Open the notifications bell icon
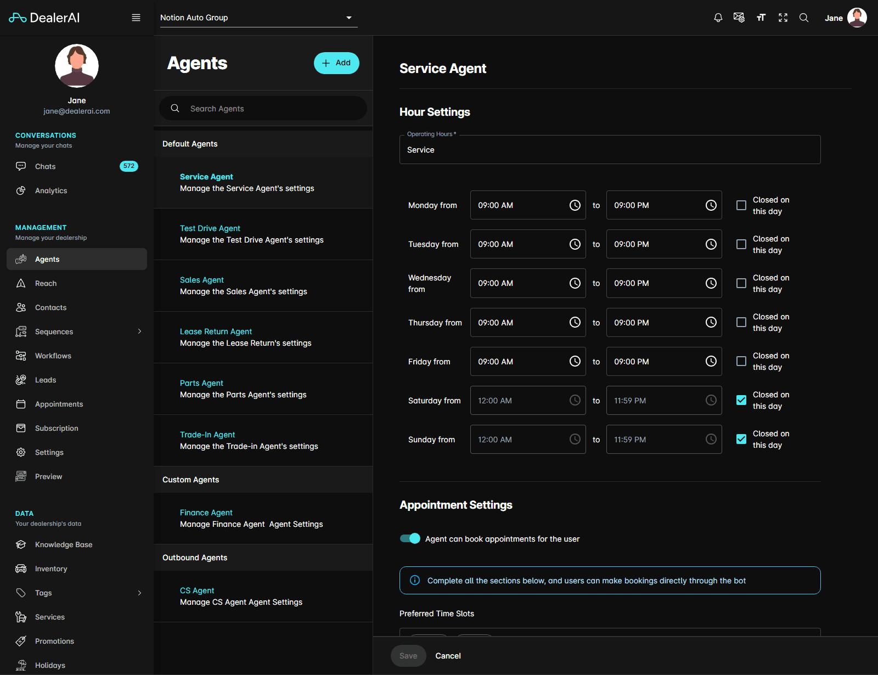Screen dimensions: 878x675 coord(718,18)
